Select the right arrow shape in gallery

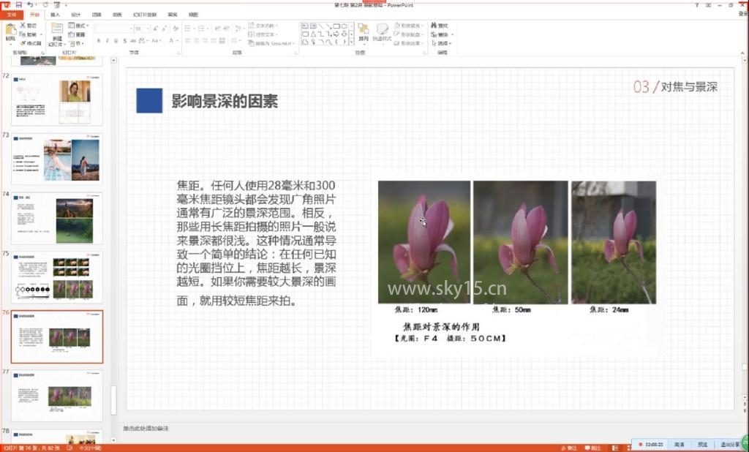coord(336,34)
